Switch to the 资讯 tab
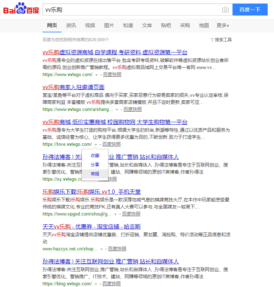This screenshot has height=287, width=274. pyautogui.click(x=71, y=25)
